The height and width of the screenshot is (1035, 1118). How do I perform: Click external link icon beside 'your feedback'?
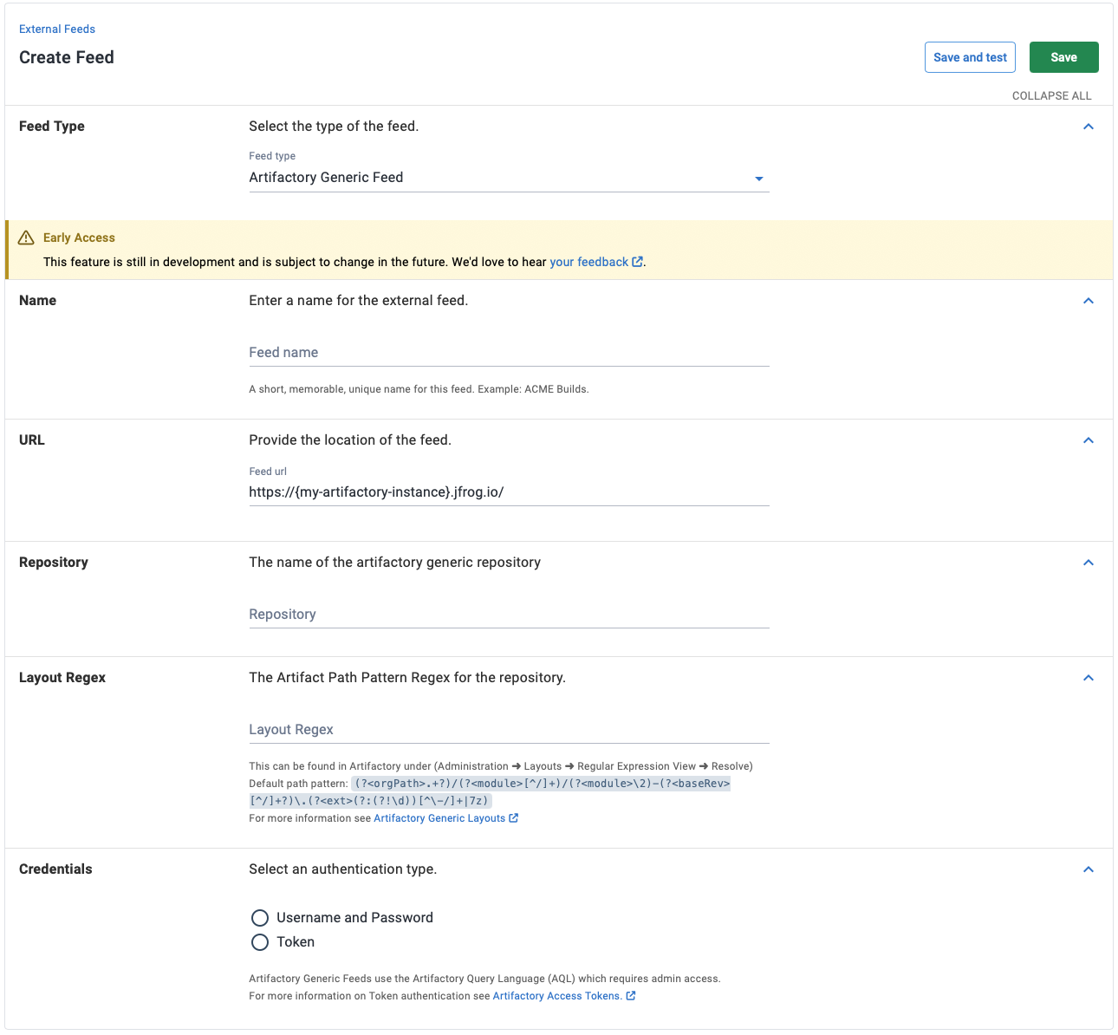638,262
